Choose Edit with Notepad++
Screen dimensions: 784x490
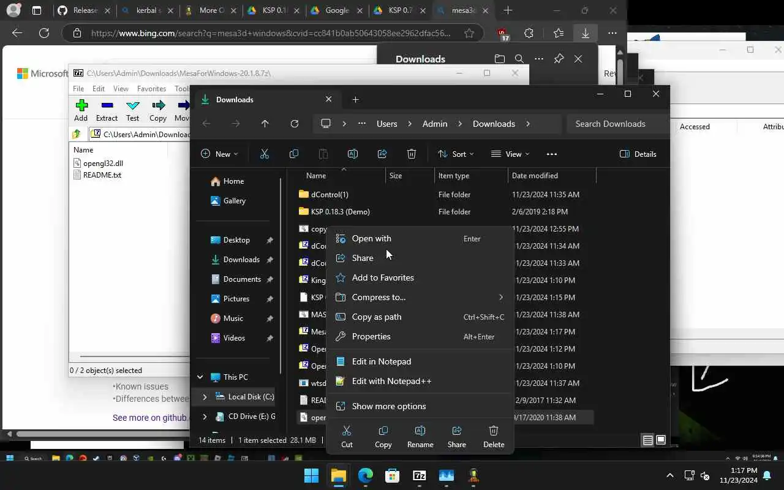(420, 381)
